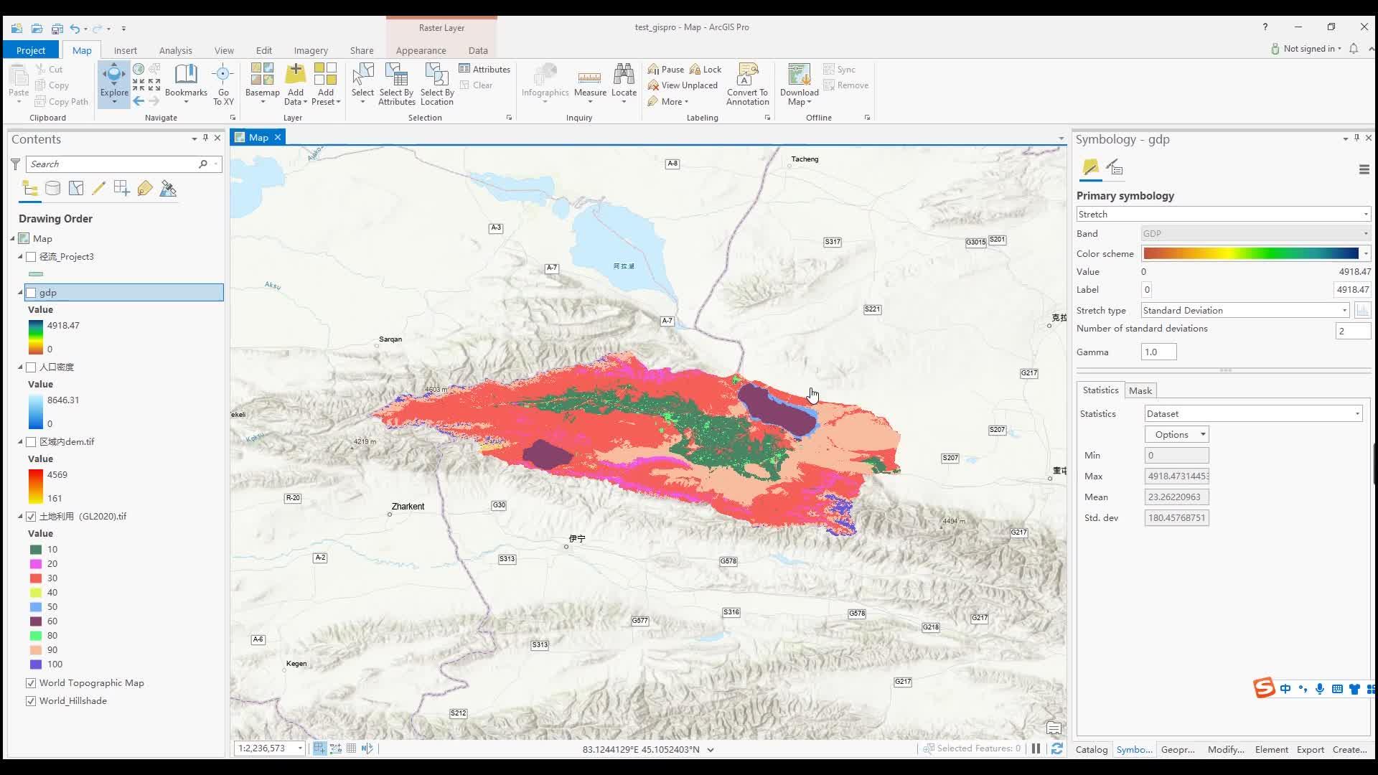Toggle World_Hillshade layer visibility
Viewport: 1378px width, 775px height.
pyautogui.click(x=31, y=701)
